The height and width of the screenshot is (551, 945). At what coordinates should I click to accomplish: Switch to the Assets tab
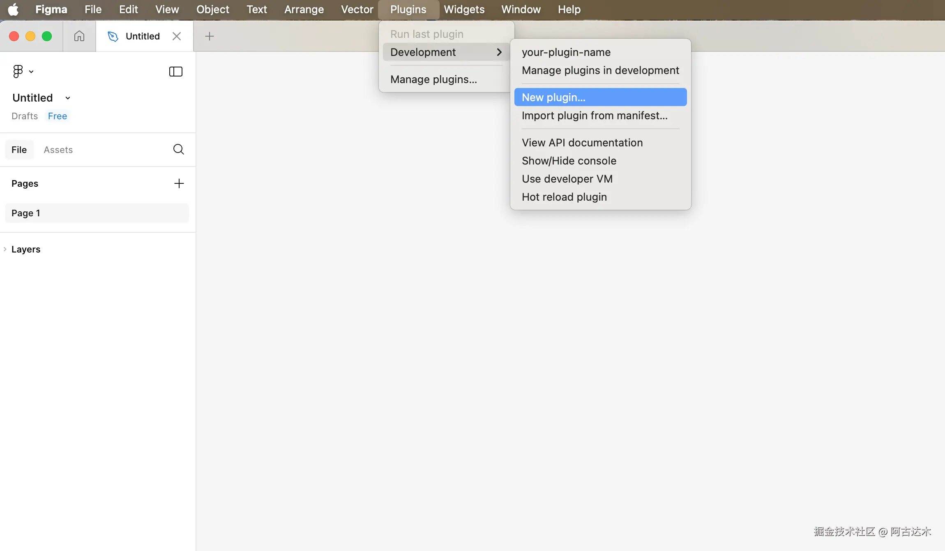click(58, 150)
